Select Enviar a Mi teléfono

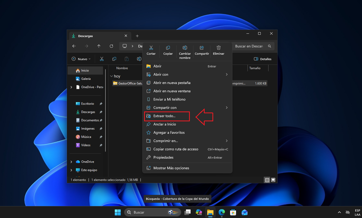point(187,99)
